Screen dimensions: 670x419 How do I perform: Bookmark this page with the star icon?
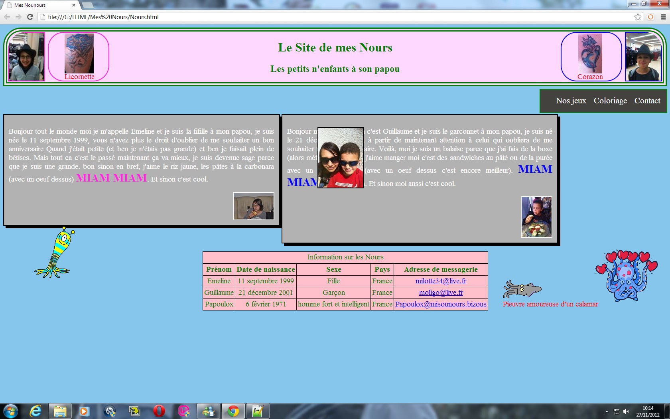pyautogui.click(x=638, y=17)
